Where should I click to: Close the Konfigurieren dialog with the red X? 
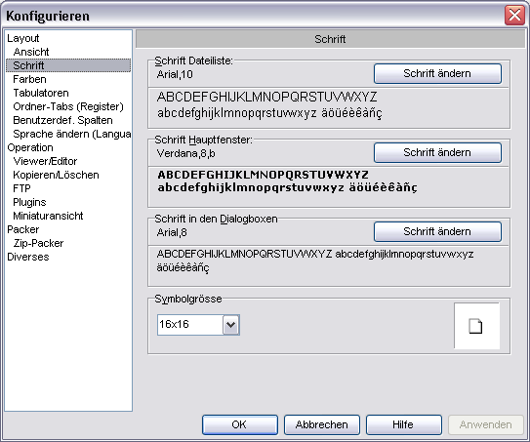click(514, 16)
